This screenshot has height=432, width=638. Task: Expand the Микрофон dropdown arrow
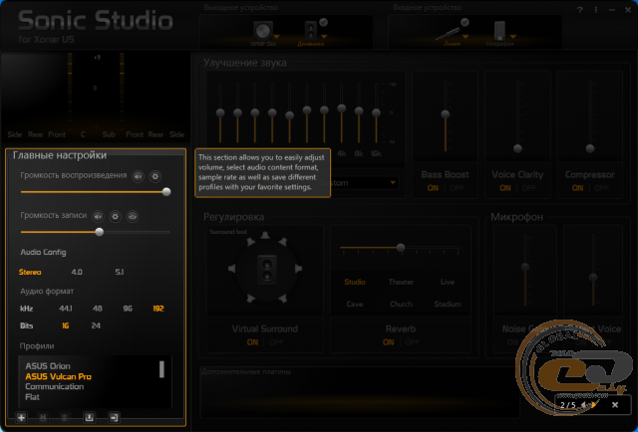tap(513, 37)
